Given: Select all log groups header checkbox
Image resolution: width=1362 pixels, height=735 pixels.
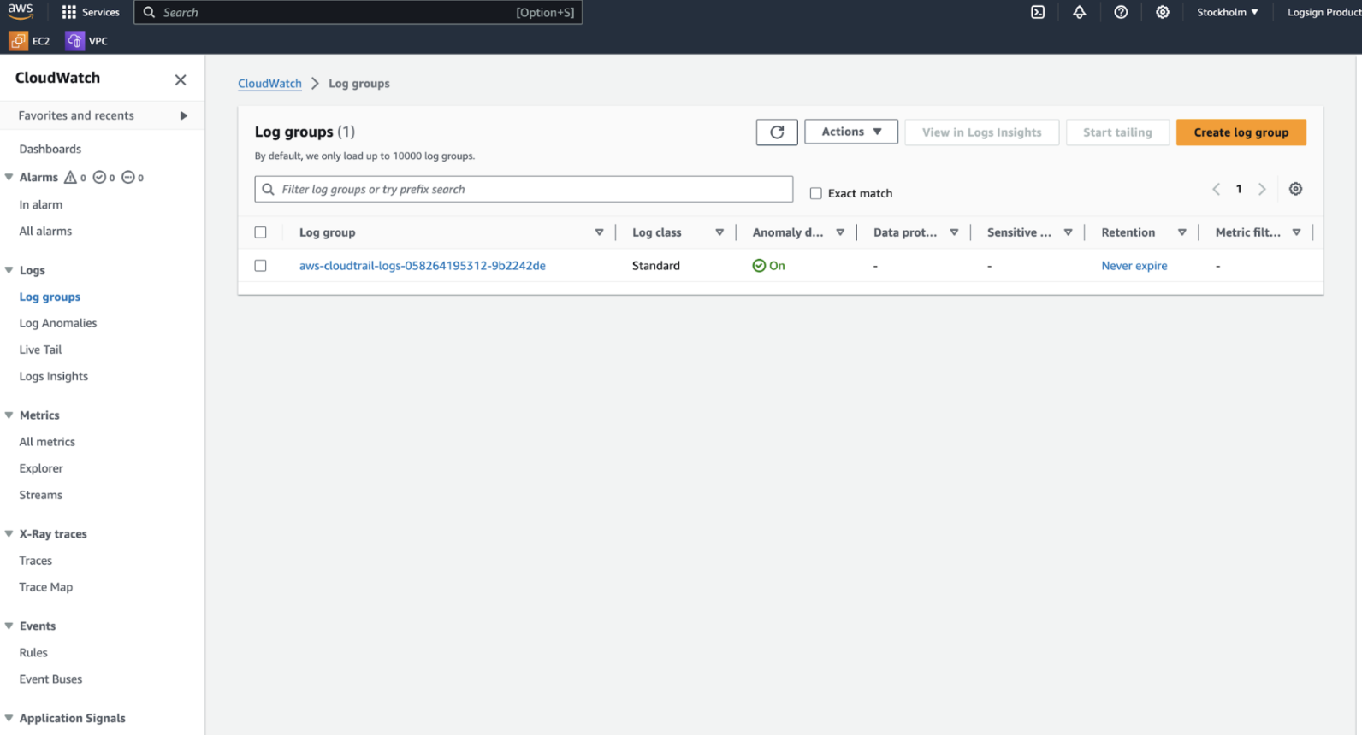Looking at the screenshot, I should pos(261,232).
